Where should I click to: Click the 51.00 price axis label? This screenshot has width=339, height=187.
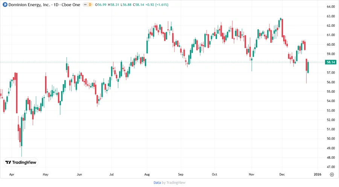(331, 129)
